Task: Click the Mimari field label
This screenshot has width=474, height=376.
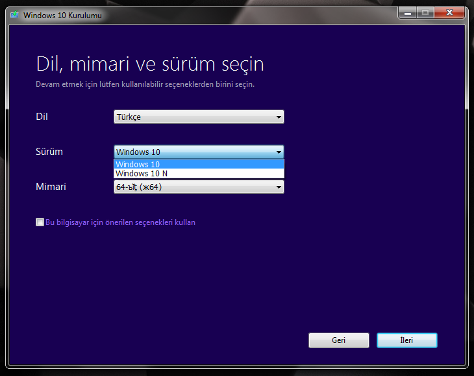Action: point(51,187)
